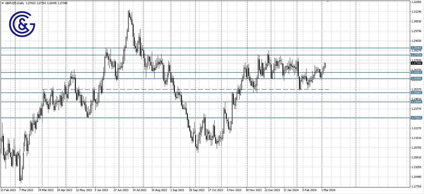Click the 1.24300 support level tag
The width and height of the screenshot is (424, 194).
click(x=416, y=102)
